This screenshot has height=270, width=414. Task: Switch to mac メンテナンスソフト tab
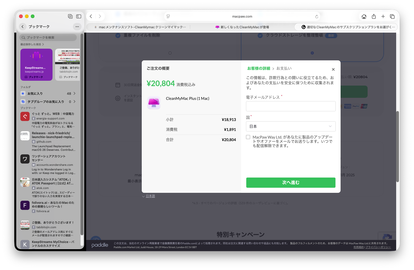click(140, 27)
